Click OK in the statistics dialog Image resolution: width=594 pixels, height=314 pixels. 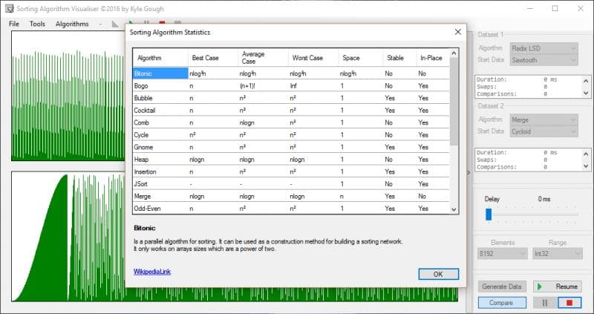(438, 274)
